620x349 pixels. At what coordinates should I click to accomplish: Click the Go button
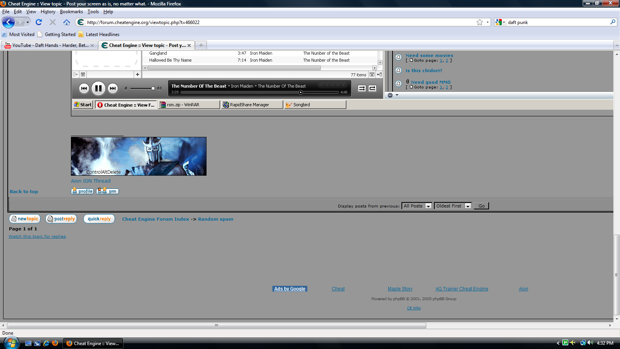[481, 206]
